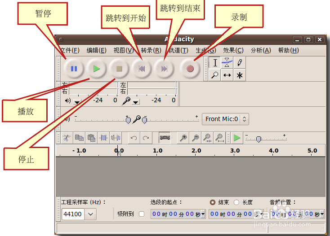The image size is (330, 236).
Task: Click the Zoom In icon
Action: 183,138
